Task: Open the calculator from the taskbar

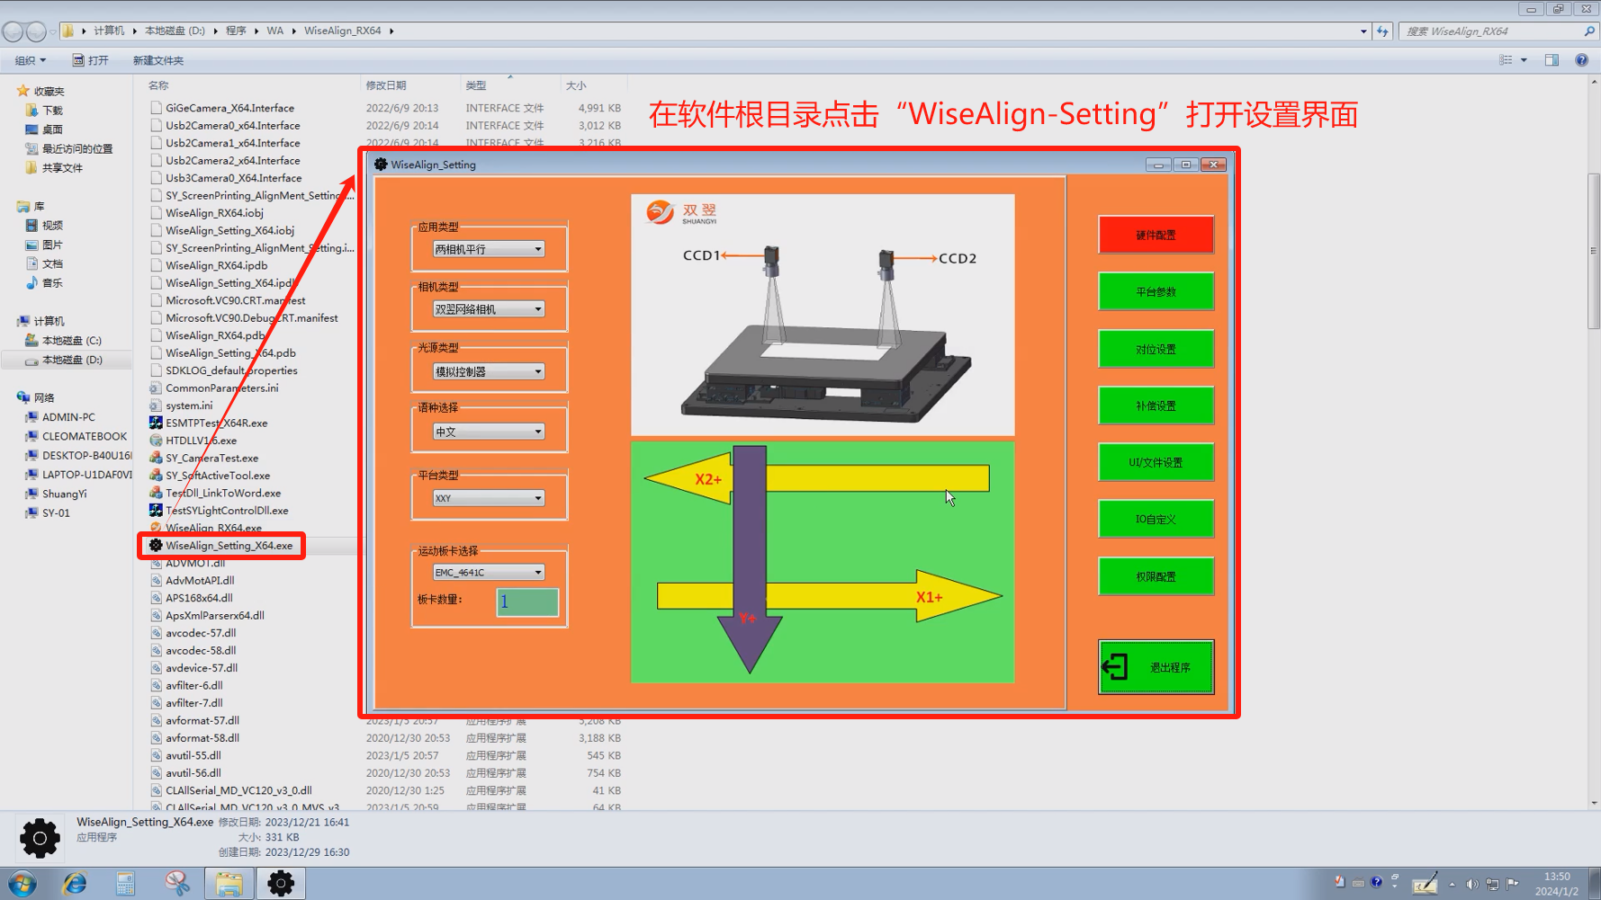Action: 125,884
